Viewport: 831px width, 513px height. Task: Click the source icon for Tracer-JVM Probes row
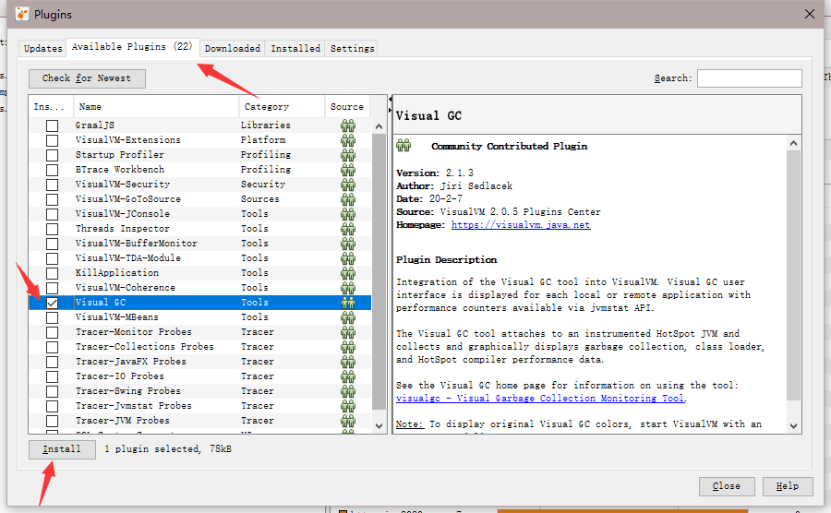pyautogui.click(x=348, y=421)
